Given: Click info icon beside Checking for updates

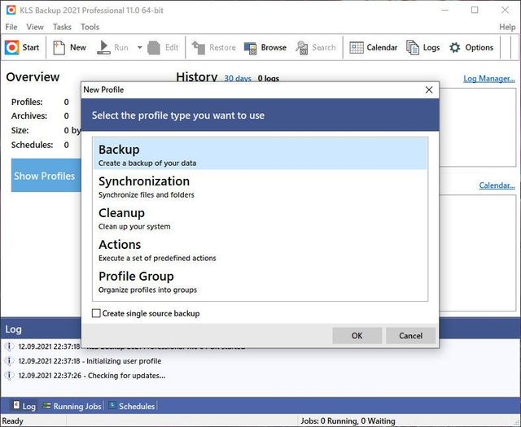Looking at the screenshot, I should pyautogui.click(x=9, y=376).
